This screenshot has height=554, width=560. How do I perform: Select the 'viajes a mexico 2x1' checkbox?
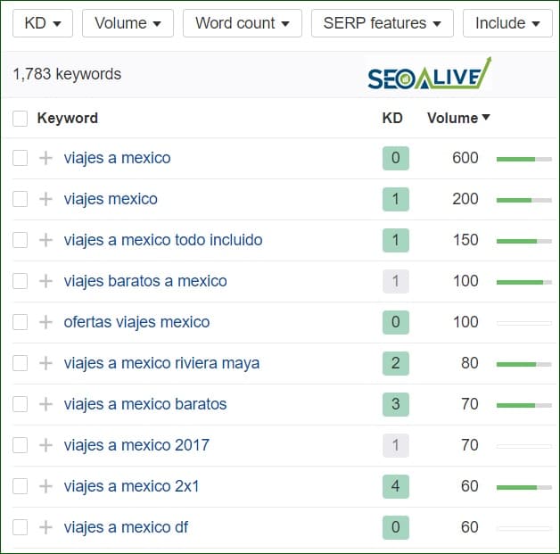pos(20,486)
